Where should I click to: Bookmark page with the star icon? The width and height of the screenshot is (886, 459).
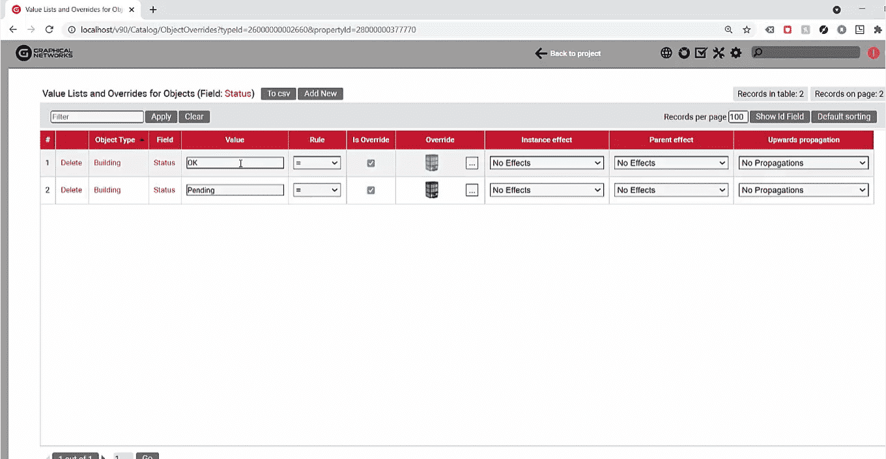pos(747,30)
